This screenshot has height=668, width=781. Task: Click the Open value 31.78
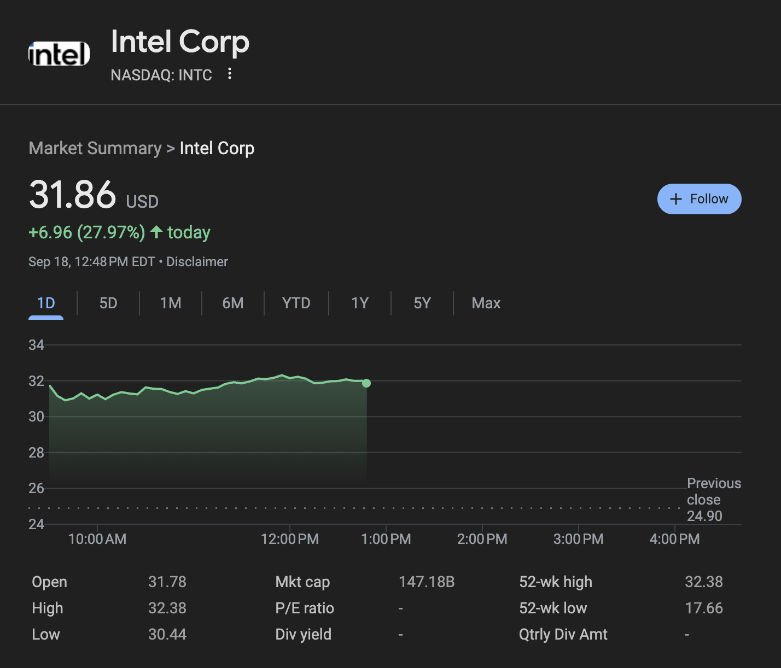(x=167, y=582)
